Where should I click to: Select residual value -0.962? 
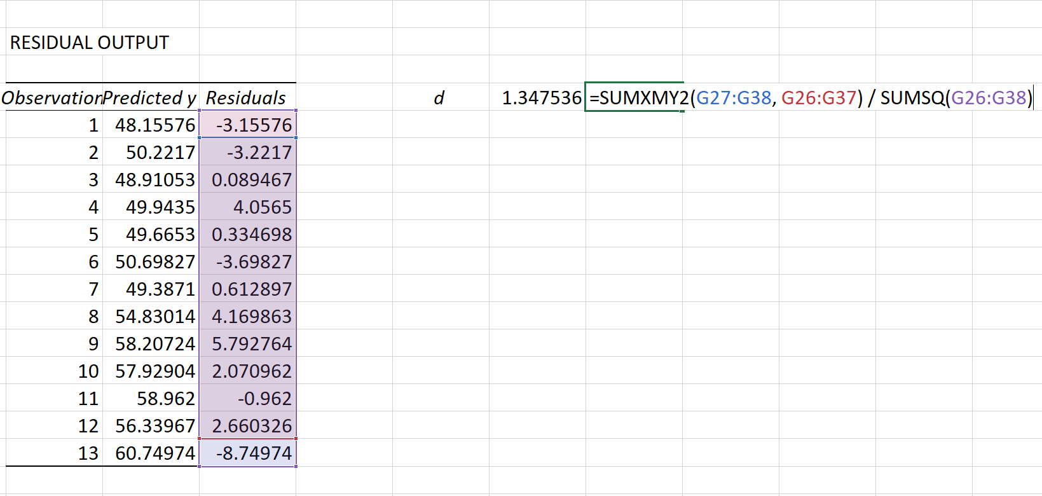tap(247, 398)
